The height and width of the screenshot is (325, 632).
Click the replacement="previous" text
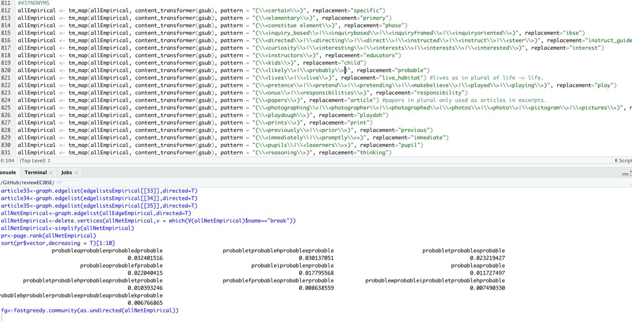tap(396, 130)
